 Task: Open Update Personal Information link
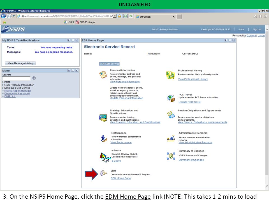pyautogui.click(x=126, y=98)
